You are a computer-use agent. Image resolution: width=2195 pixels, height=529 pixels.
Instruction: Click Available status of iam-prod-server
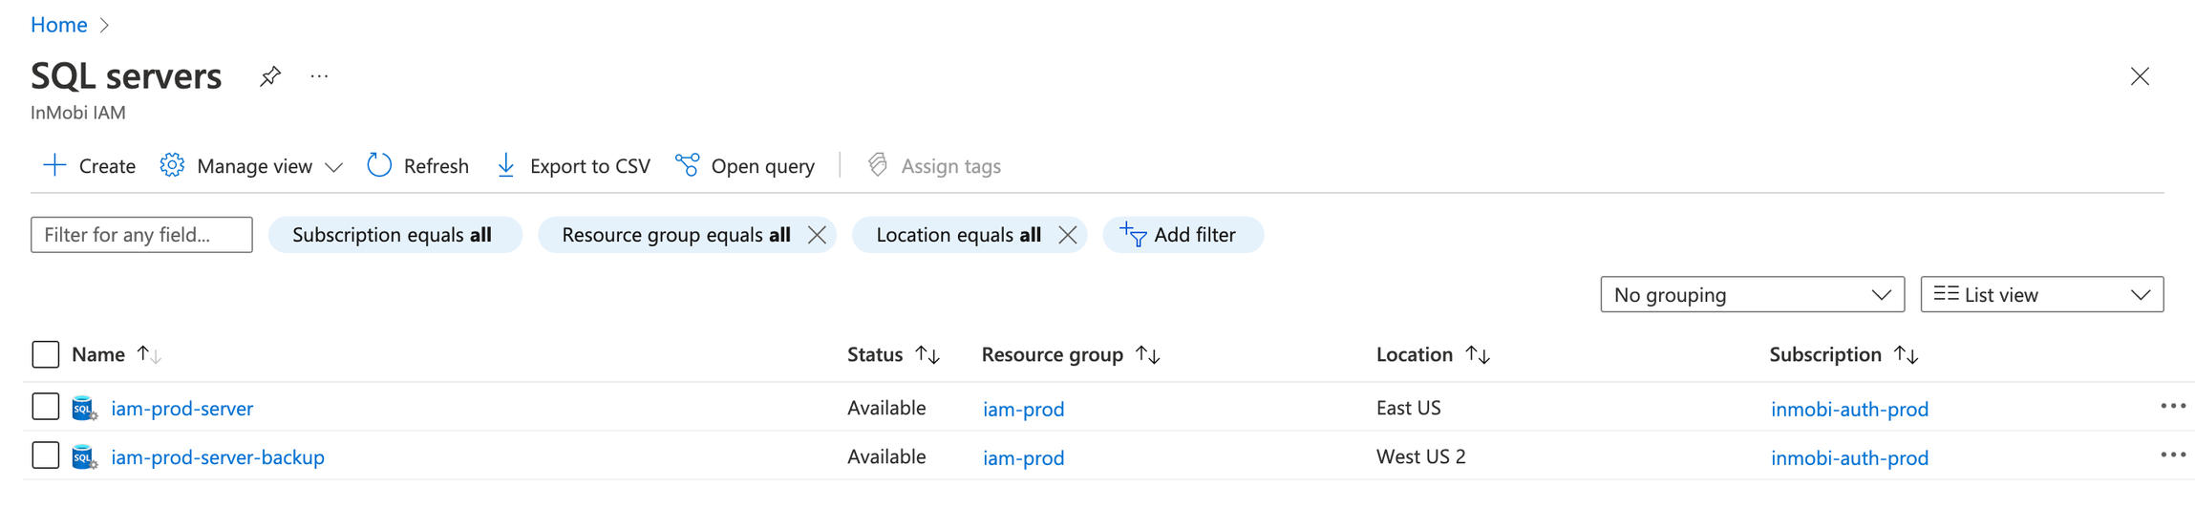(x=886, y=408)
